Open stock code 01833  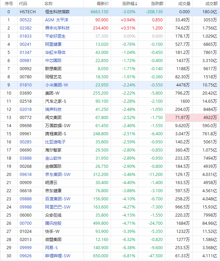click(x=26, y=36)
